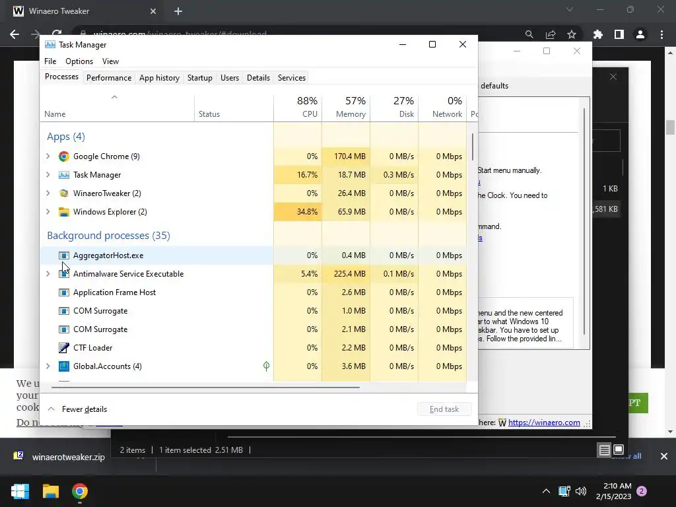
Task: Click the second COM Surrogate icon (2.1 MB)
Action: tap(64, 330)
